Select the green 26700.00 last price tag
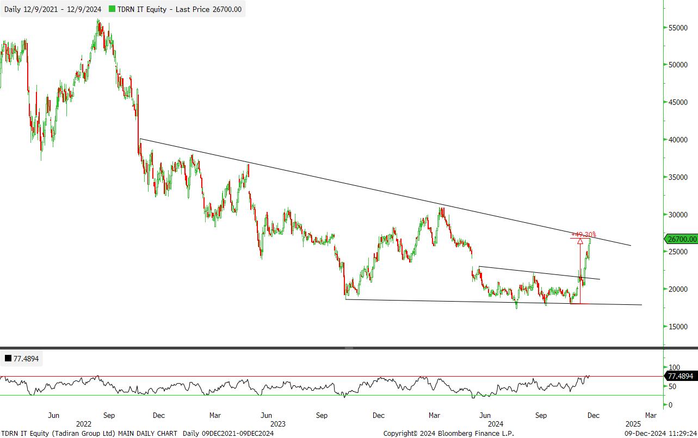Screen dimensions: 698x438 tap(681, 239)
